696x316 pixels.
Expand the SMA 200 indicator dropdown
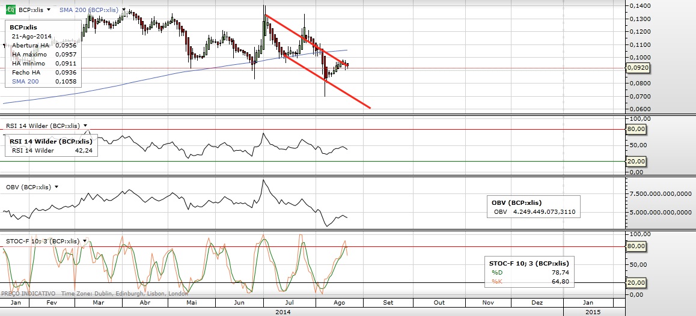click(124, 10)
